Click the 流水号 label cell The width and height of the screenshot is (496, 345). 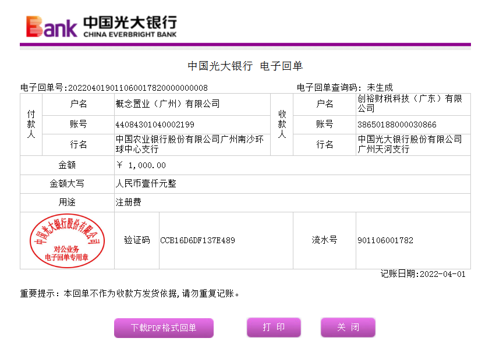click(324, 240)
